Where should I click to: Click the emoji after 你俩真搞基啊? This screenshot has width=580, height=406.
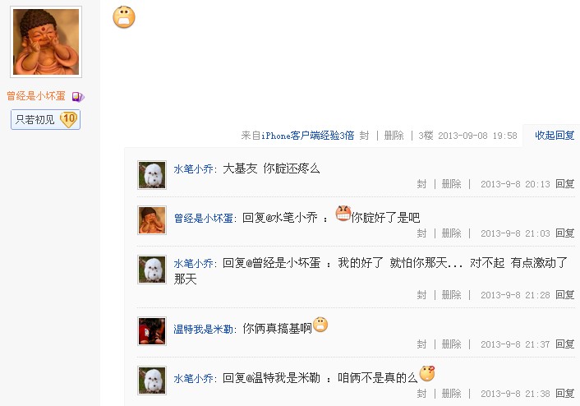coord(320,325)
